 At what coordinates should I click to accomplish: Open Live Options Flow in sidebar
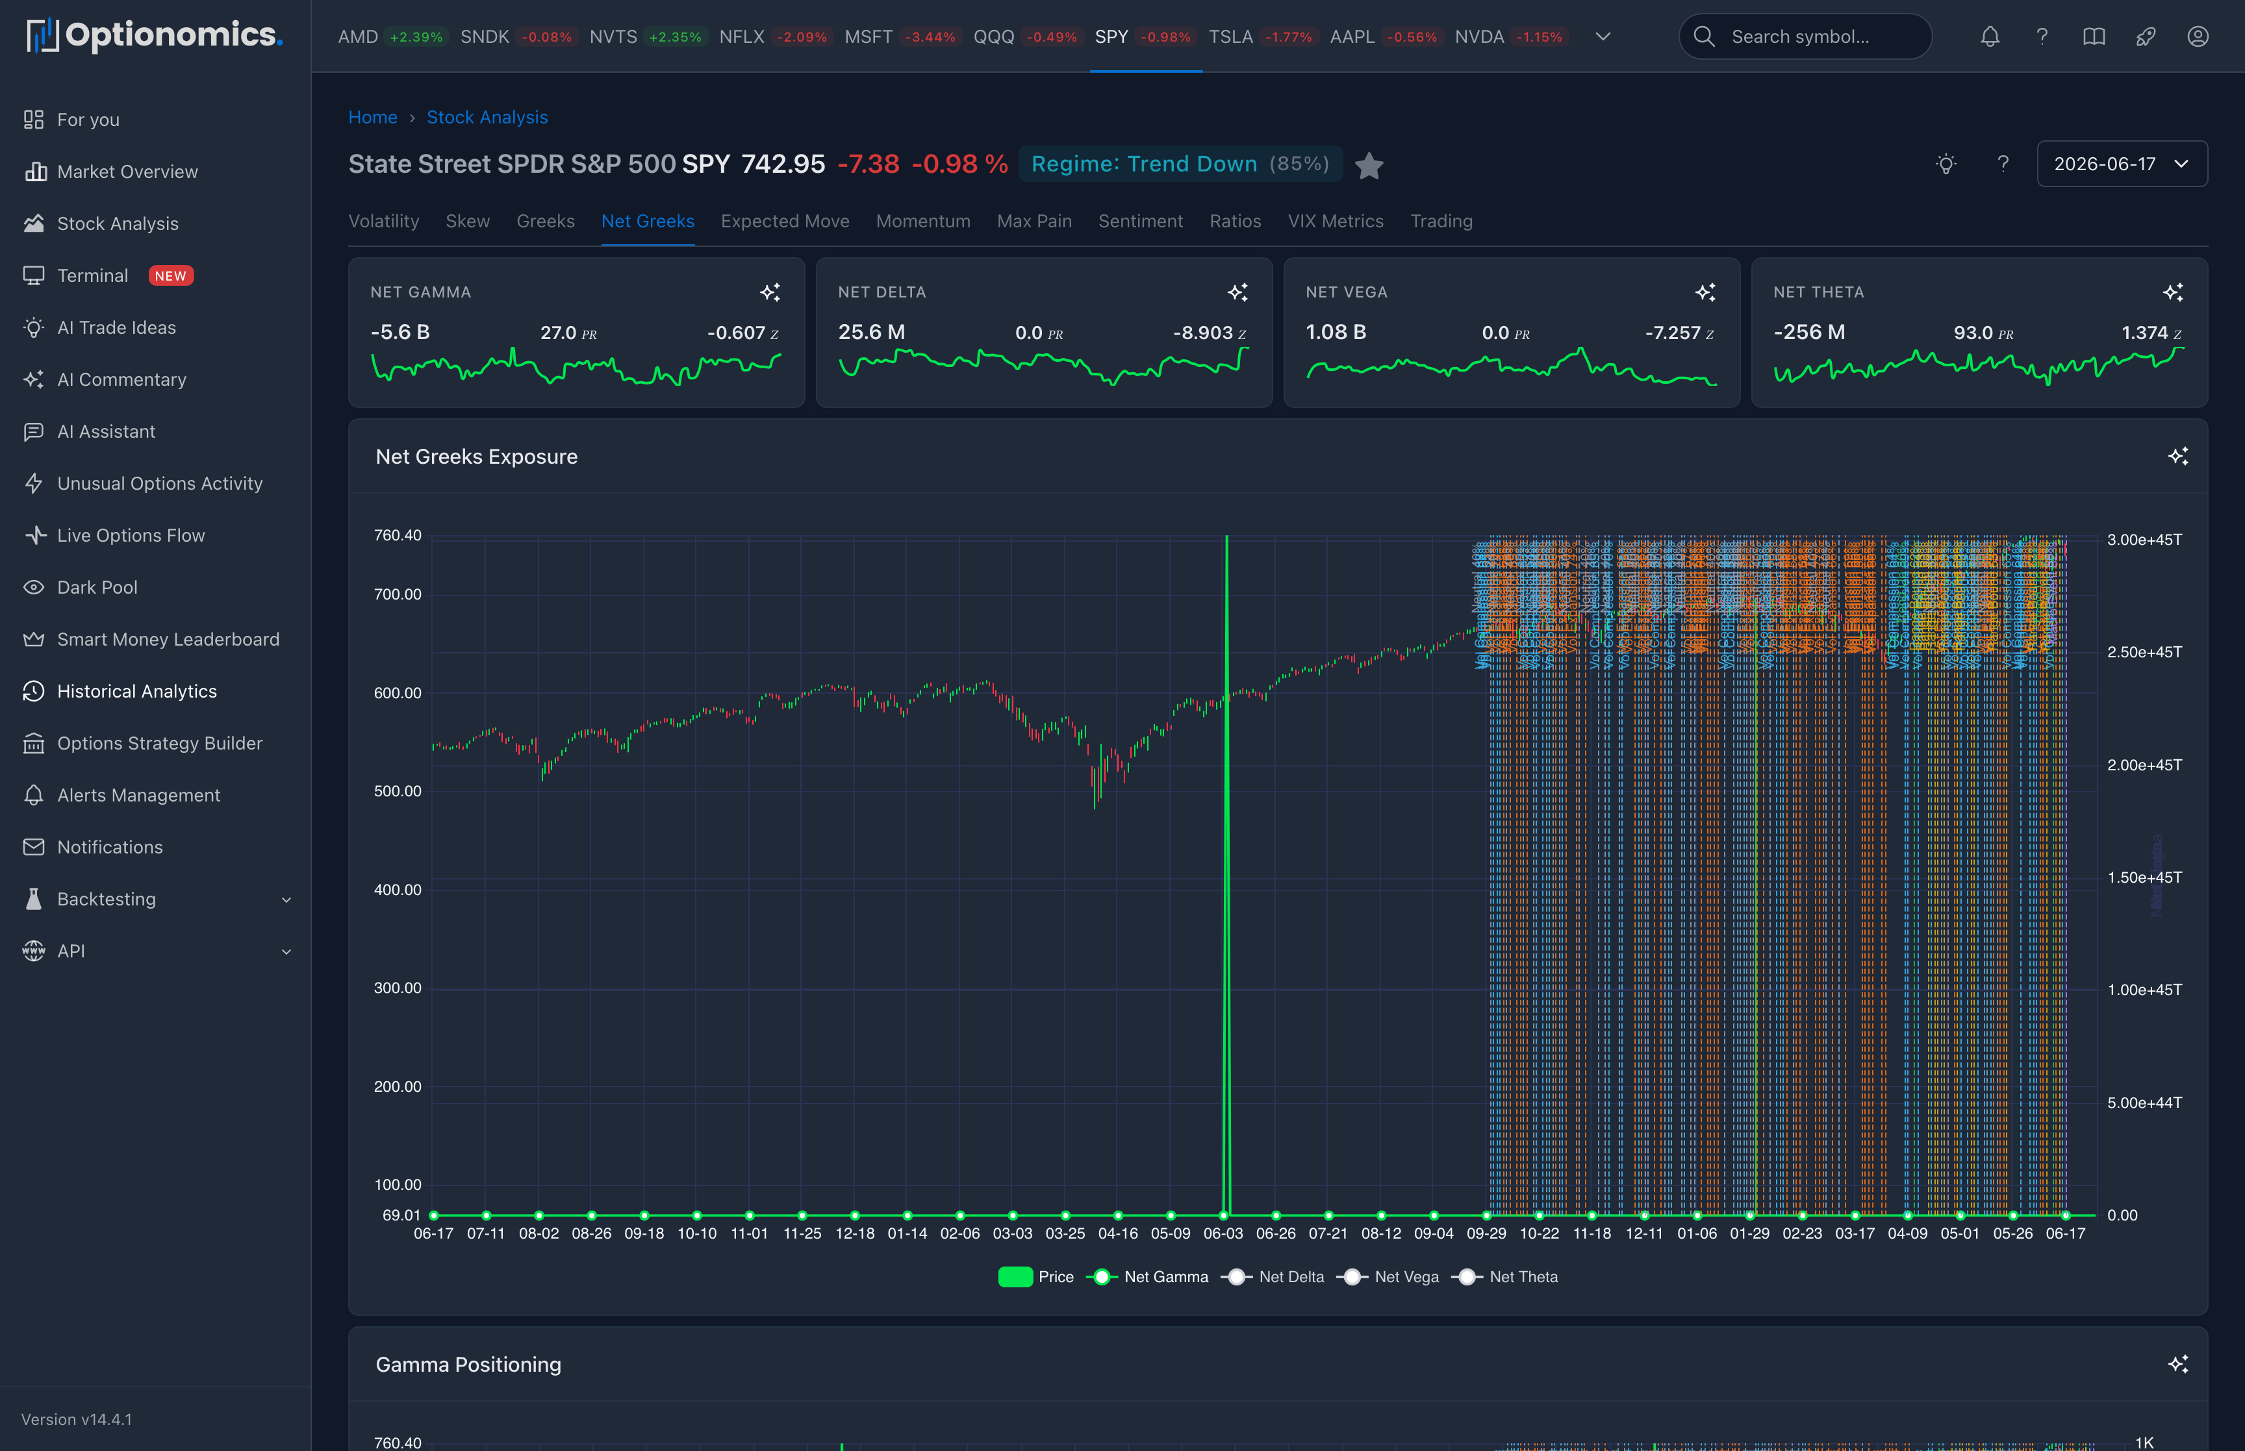[x=155, y=535]
